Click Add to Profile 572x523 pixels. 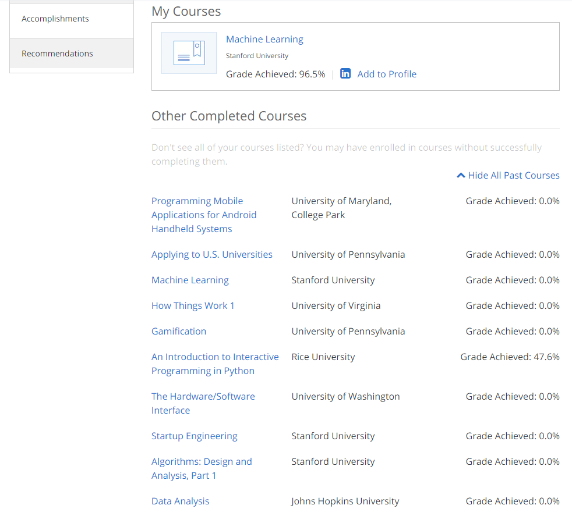pos(386,74)
